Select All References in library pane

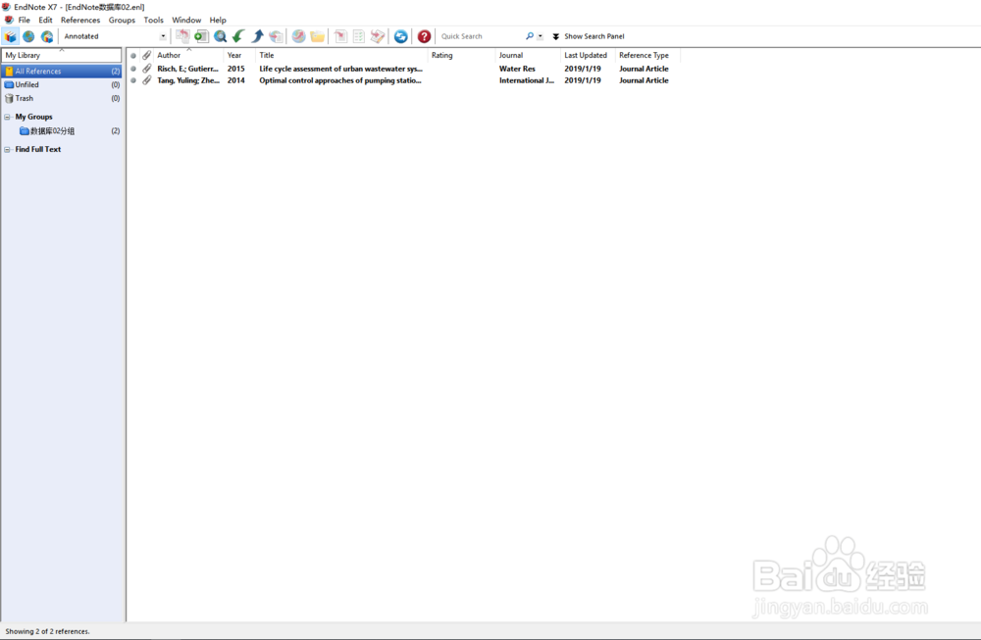coord(61,72)
